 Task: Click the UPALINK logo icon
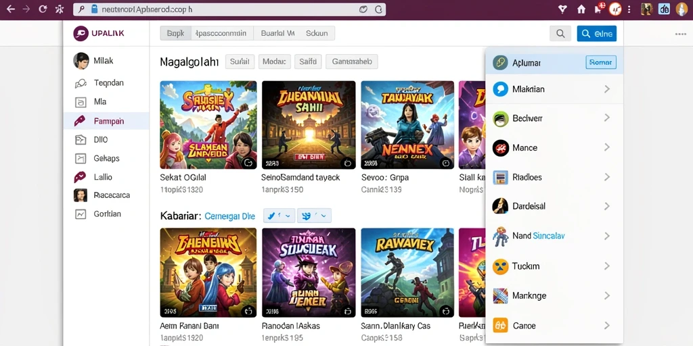[x=81, y=33]
